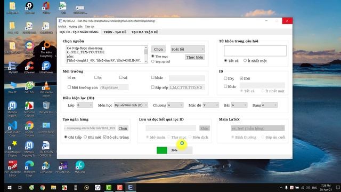Open the 'Tiện ích' menu
Screen dimensions: 341x192
click(x=90, y=27)
